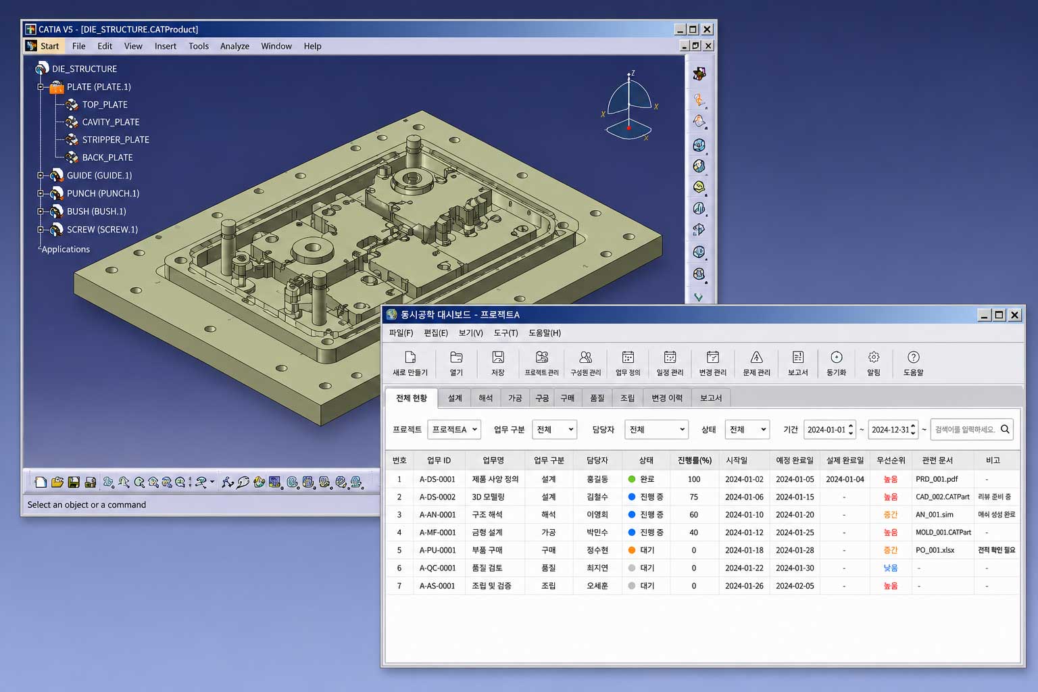Open the 구성원 관리 people icon
Image resolution: width=1038 pixels, height=692 pixels.
click(x=585, y=357)
